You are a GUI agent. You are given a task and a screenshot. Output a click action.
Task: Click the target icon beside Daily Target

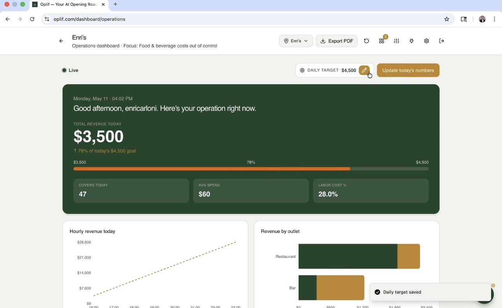(x=302, y=70)
